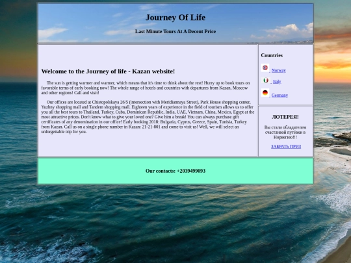This screenshot has height=263, width=351.
Task: Click the lottery text 'Вы стали обладателем'
Action: pos(285,132)
